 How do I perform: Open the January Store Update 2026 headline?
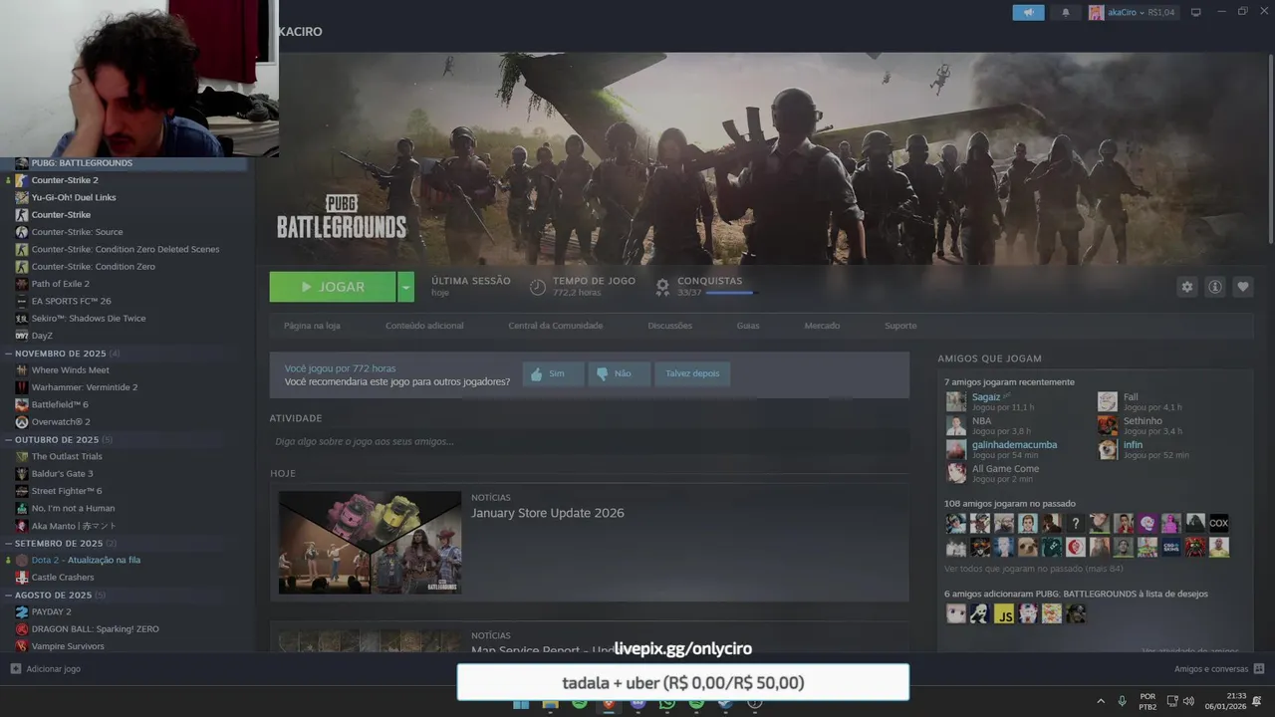click(x=548, y=514)
